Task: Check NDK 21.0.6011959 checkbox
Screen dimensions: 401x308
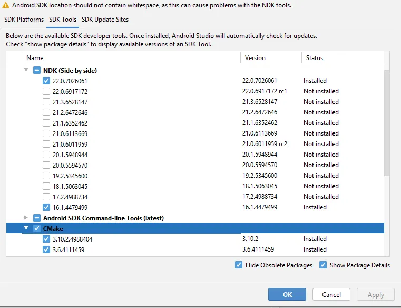Action: click(x=46, y=144)
